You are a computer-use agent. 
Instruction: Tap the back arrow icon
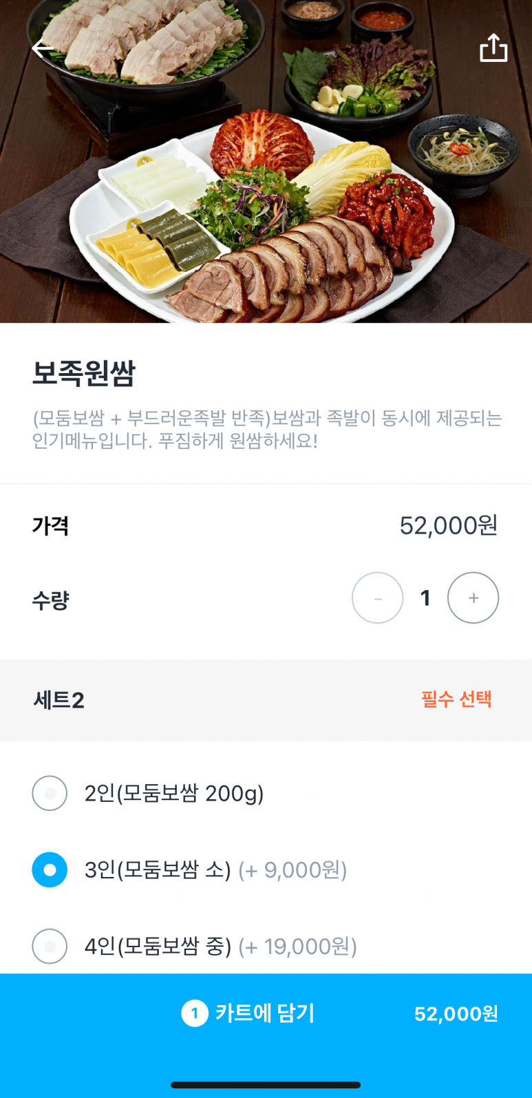(x=43, y=48)
